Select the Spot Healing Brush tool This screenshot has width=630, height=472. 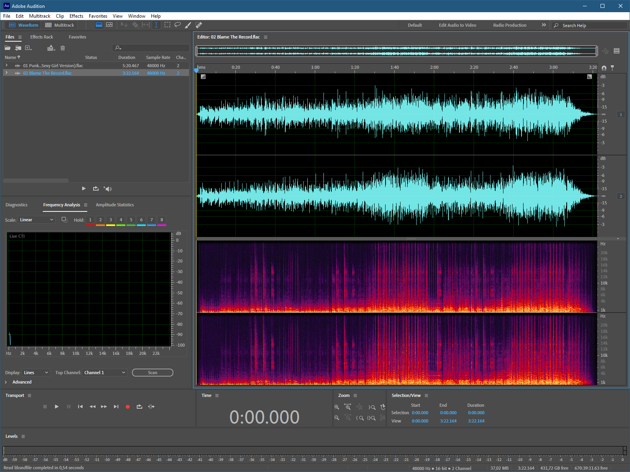199,25
